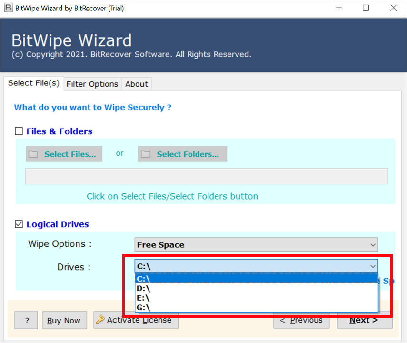
Task: Click the empty file path field
Action: [207, 176]
